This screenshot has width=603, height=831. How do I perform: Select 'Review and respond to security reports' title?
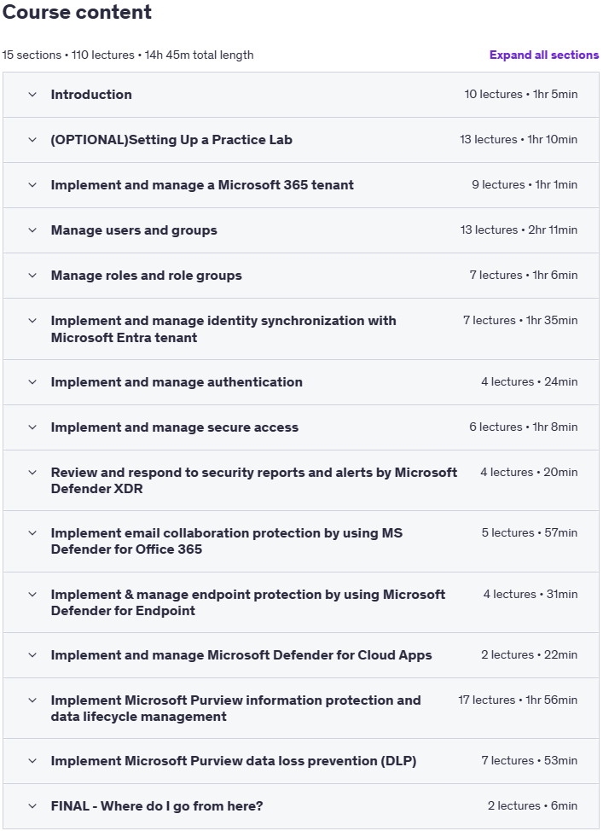254,480
